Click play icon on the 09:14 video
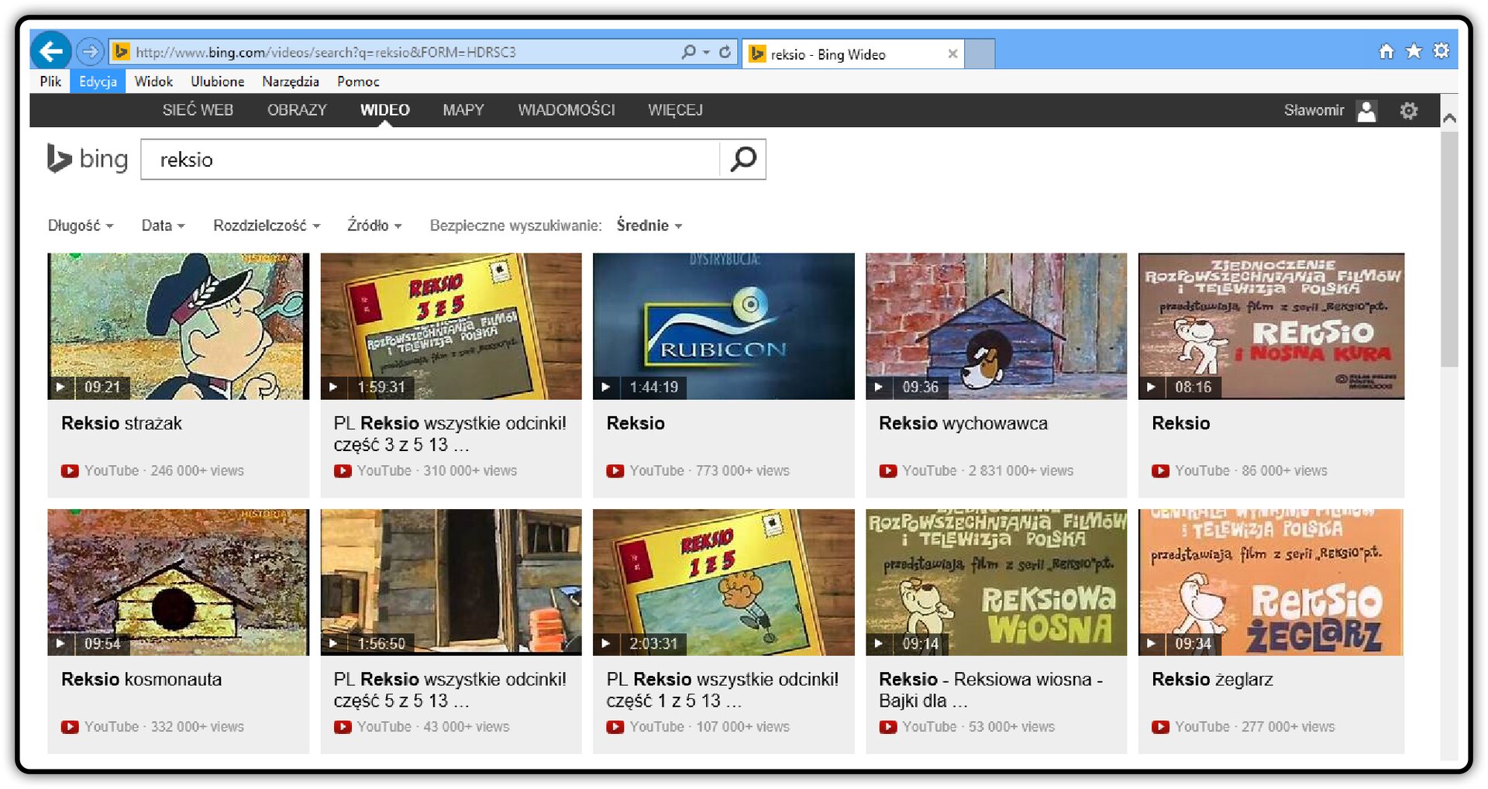 pyautogui.click(x=878, y=643)
